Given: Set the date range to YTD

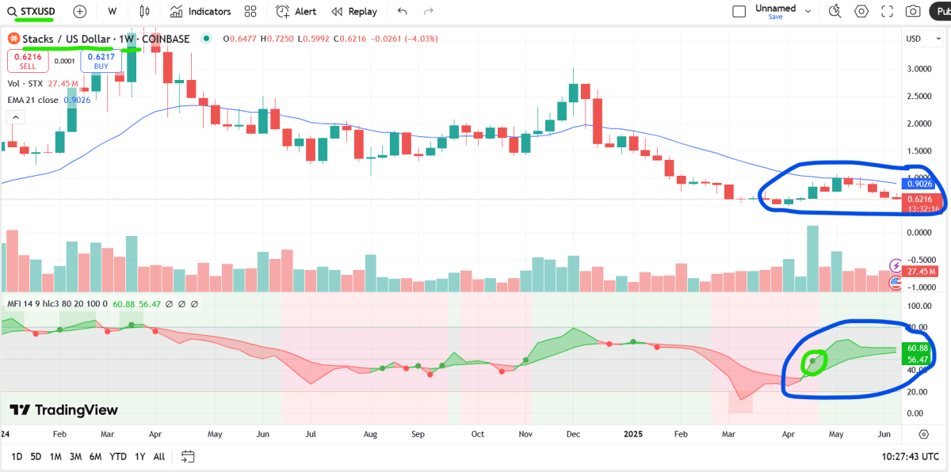Looking at the screenshot, I should coord(118,456).
